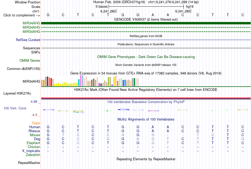Viewport: 251px width, 169px height.
Task: Click the '100 Vert. Cons' track label
Action: [x=15, y=108]
